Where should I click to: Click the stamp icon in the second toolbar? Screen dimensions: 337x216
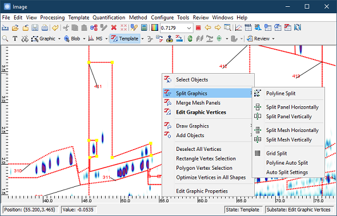click(x=170, y=39)
